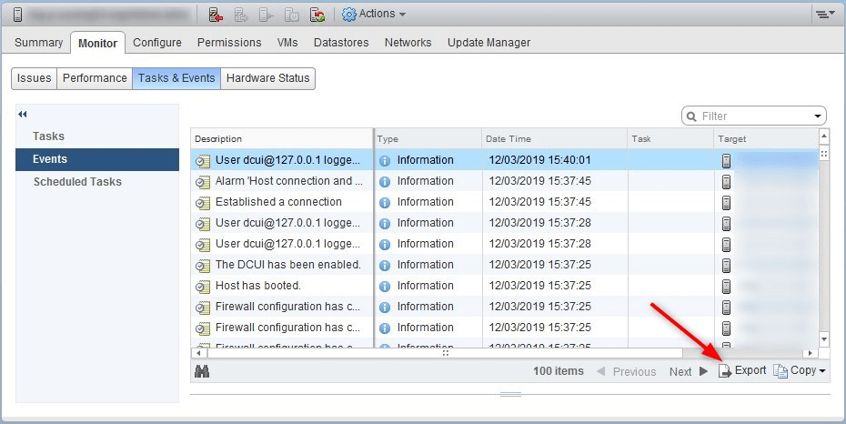Click the first toolbar icon with red arrow
The width and height of the screenshot is (846, 424).
point(216,15)
